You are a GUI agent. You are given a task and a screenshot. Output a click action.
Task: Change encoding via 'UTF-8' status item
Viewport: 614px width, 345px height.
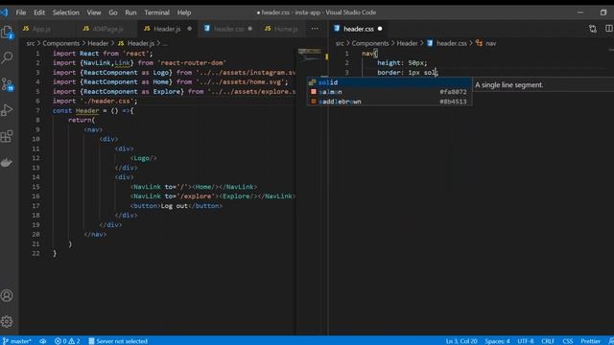(x=526, y=341)
